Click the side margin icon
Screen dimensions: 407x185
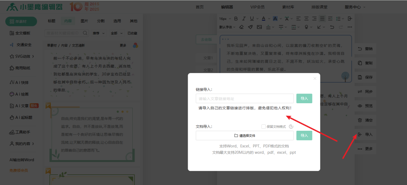pyautogui.click(x=294, y=27)
